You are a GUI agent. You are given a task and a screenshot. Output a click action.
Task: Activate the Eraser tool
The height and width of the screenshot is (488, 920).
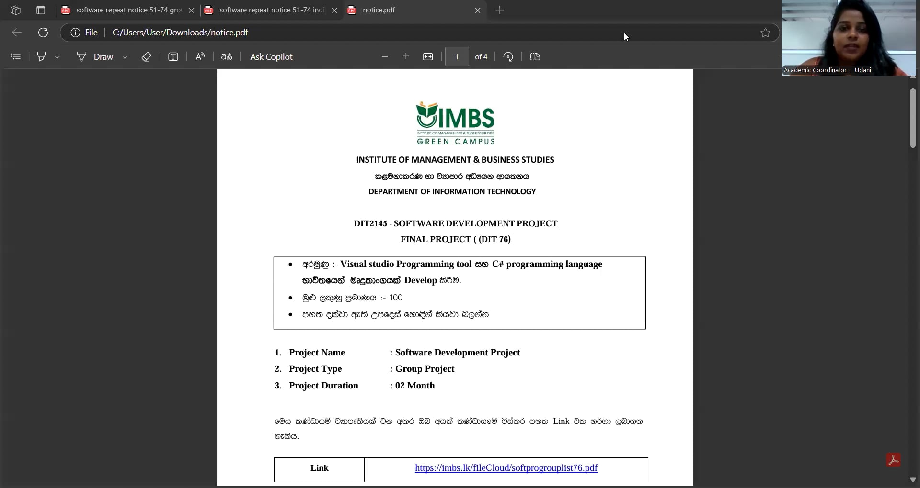146,56
